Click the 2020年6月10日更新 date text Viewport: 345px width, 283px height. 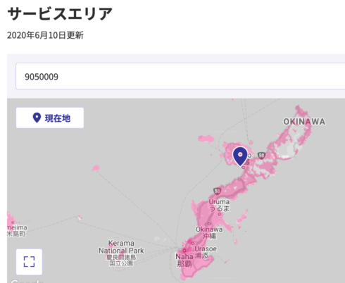point(45,35)
